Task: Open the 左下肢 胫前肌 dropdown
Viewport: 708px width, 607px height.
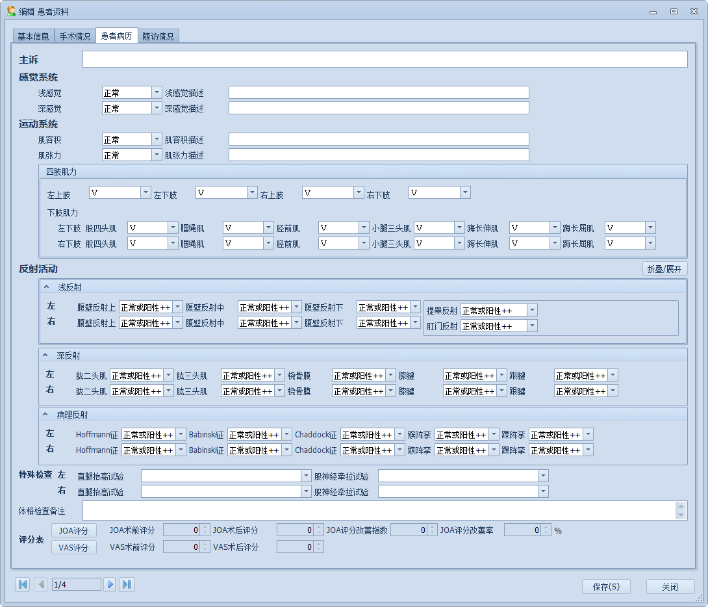Action: pyautogui.click(x=364, y=227)
